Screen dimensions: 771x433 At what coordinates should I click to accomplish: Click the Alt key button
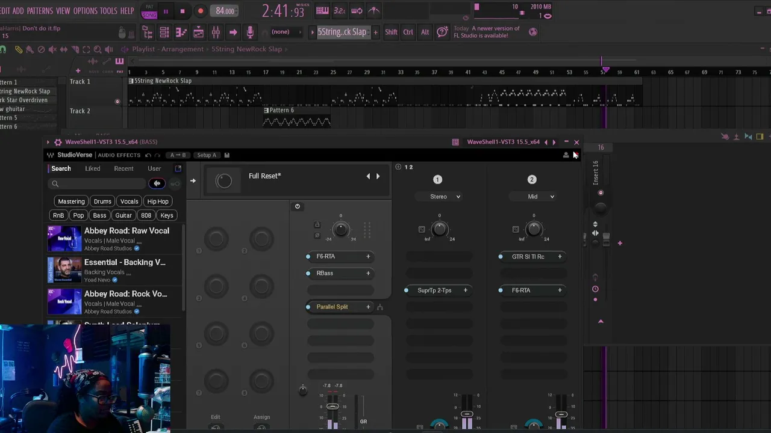(425, 32)
